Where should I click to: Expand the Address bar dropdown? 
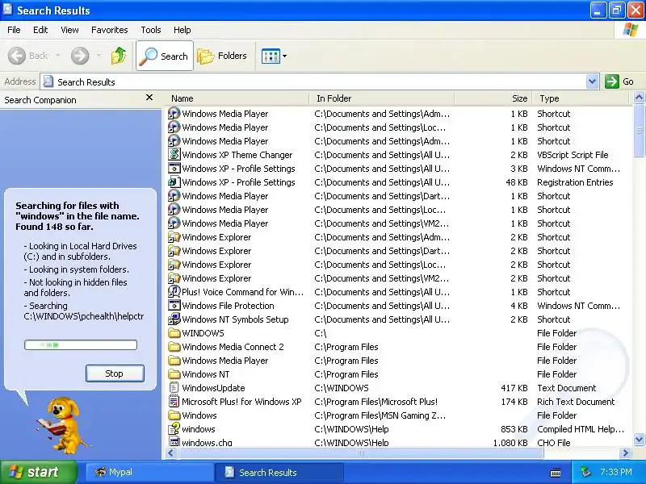pyautogui.click(x=592, y=81)
